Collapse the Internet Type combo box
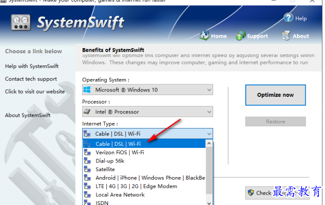This screenshot has width=325, height=205. click(148, 134)
